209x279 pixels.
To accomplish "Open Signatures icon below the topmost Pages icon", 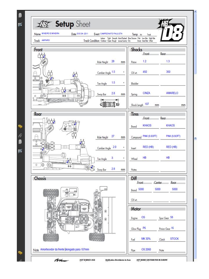I will pyautogui.click(x=20, y=24).
